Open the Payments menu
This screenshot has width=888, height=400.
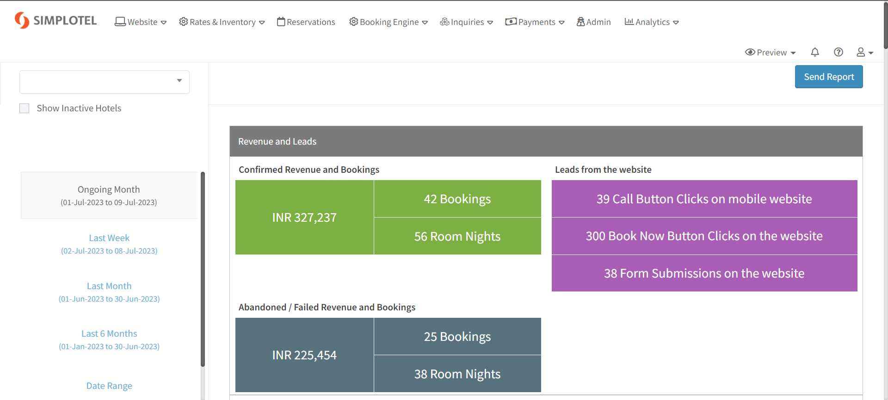(535, 22)
